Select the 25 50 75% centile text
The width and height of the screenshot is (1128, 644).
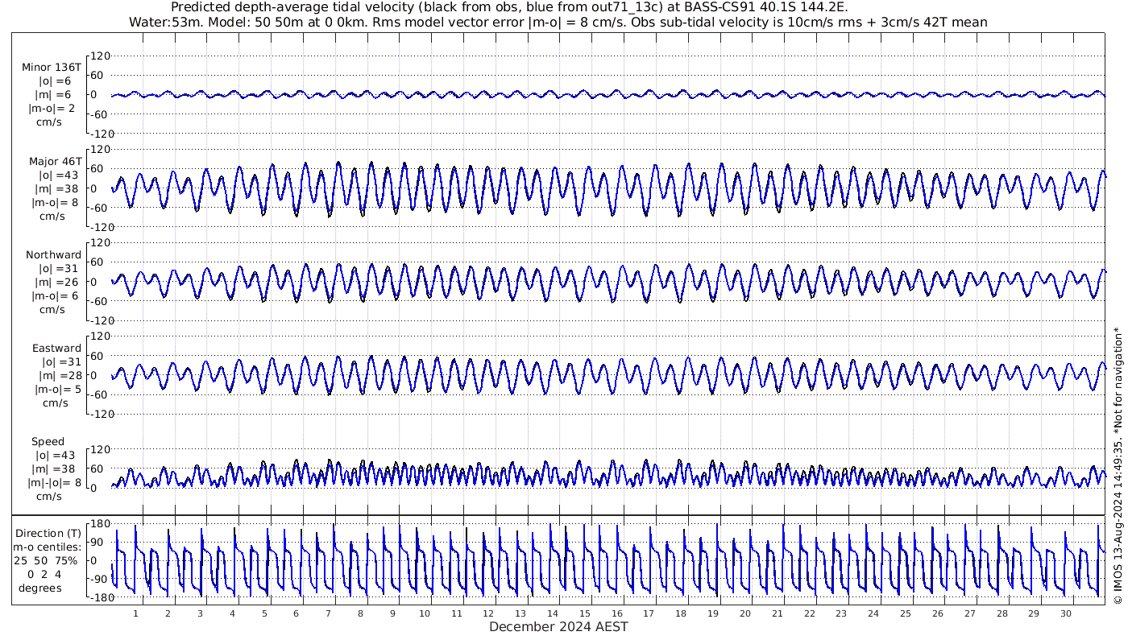pos(45,560)
